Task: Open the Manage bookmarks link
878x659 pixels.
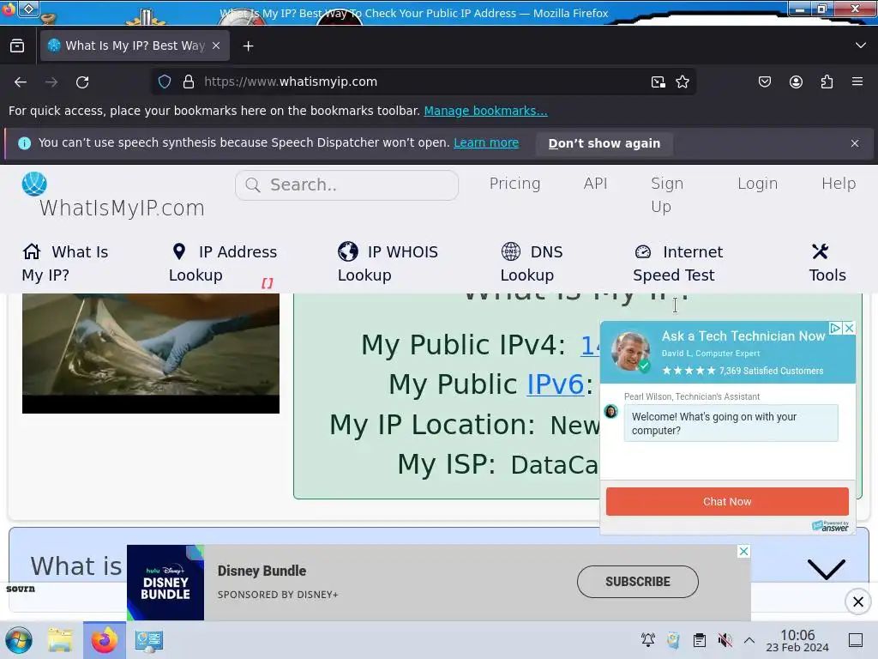Action: click(x=485, y=111)
